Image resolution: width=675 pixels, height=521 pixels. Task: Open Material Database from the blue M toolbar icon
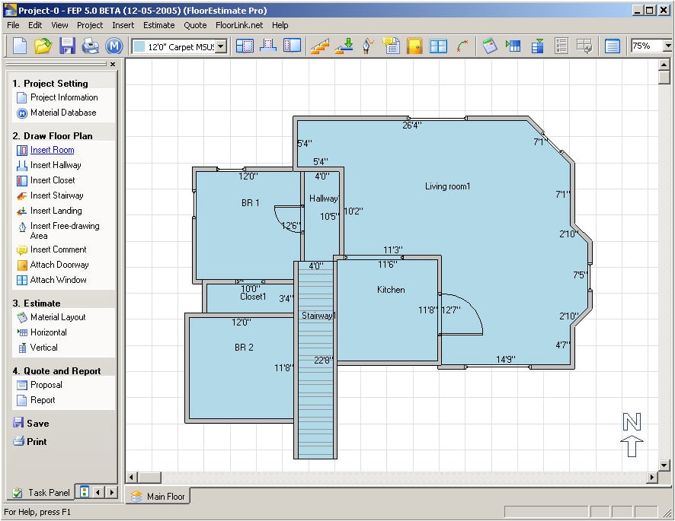pos(114,46)
